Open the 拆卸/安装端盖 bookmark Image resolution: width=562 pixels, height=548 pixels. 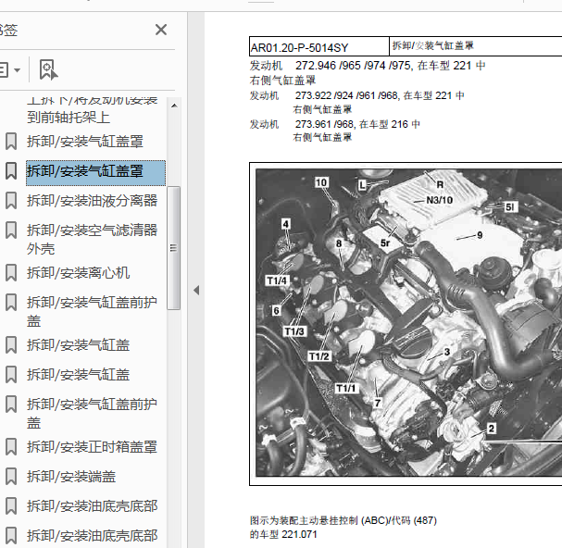coord(71,477)
